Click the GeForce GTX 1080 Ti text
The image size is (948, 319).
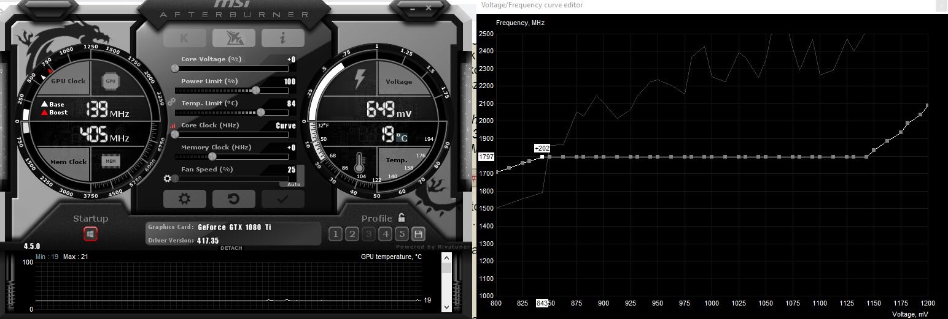pos(235,227)
